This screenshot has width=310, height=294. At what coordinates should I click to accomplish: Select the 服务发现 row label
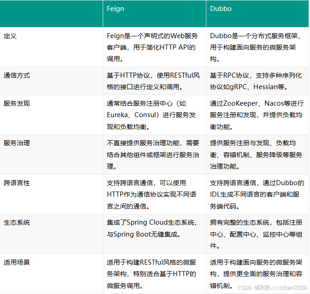[x=17, y=103]
